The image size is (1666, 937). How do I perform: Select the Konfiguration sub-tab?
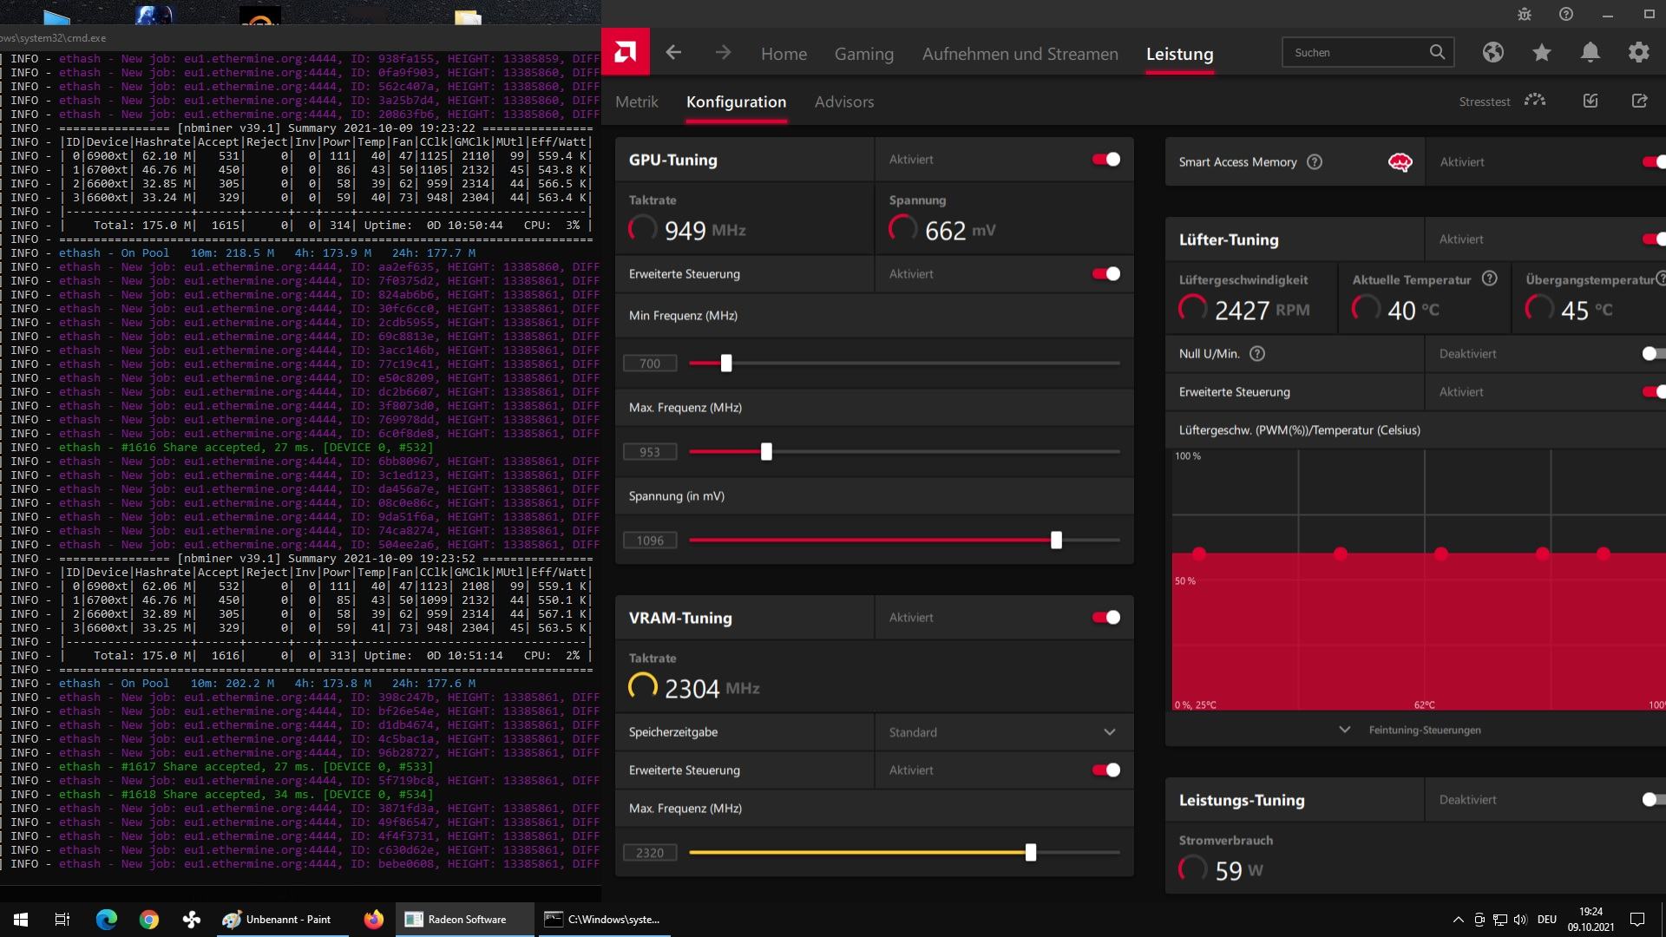click(x=736, y=102)
